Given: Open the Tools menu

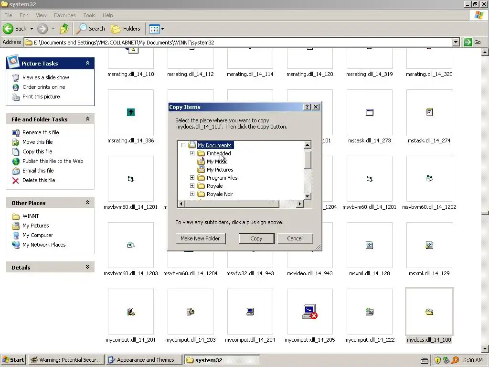Looking at the screenshot, I should click(x=89, y=15).
